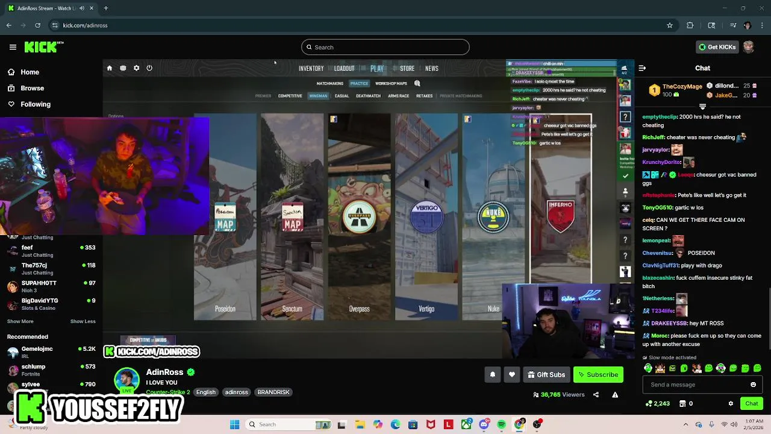Viewport: 771px width, 434px height.
Task: Click the Counter-Strike 2 category link
Action: click(168, 392)
